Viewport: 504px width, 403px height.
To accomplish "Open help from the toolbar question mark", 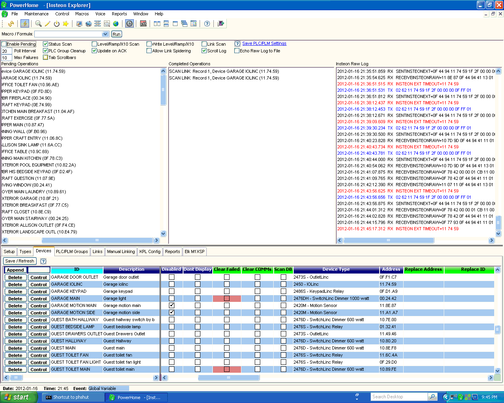I will (x=207, y=24).
